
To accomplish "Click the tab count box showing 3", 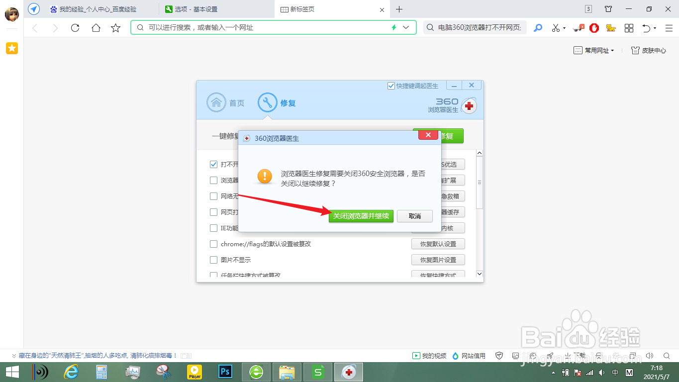I will pyautogui.click(x=588, y=9).
